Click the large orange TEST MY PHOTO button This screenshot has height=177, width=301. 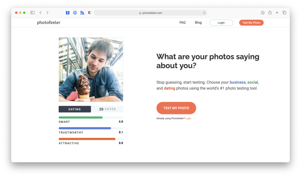(176, 108)
